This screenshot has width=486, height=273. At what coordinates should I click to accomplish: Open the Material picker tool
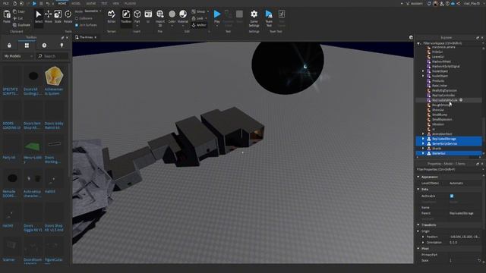point(183,17)
